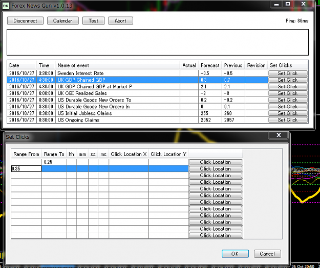
Task: Click the ms column header
Action: [x=103, y=154]
